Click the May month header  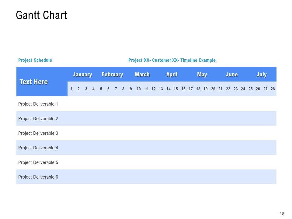pos(202,75)
